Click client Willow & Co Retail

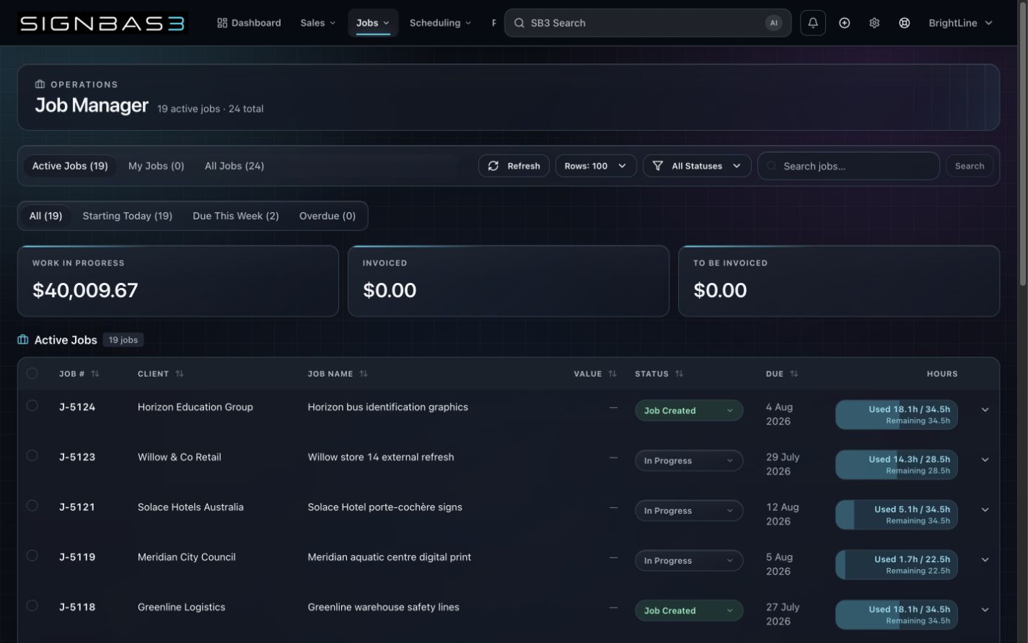click(x=180, y=457)
